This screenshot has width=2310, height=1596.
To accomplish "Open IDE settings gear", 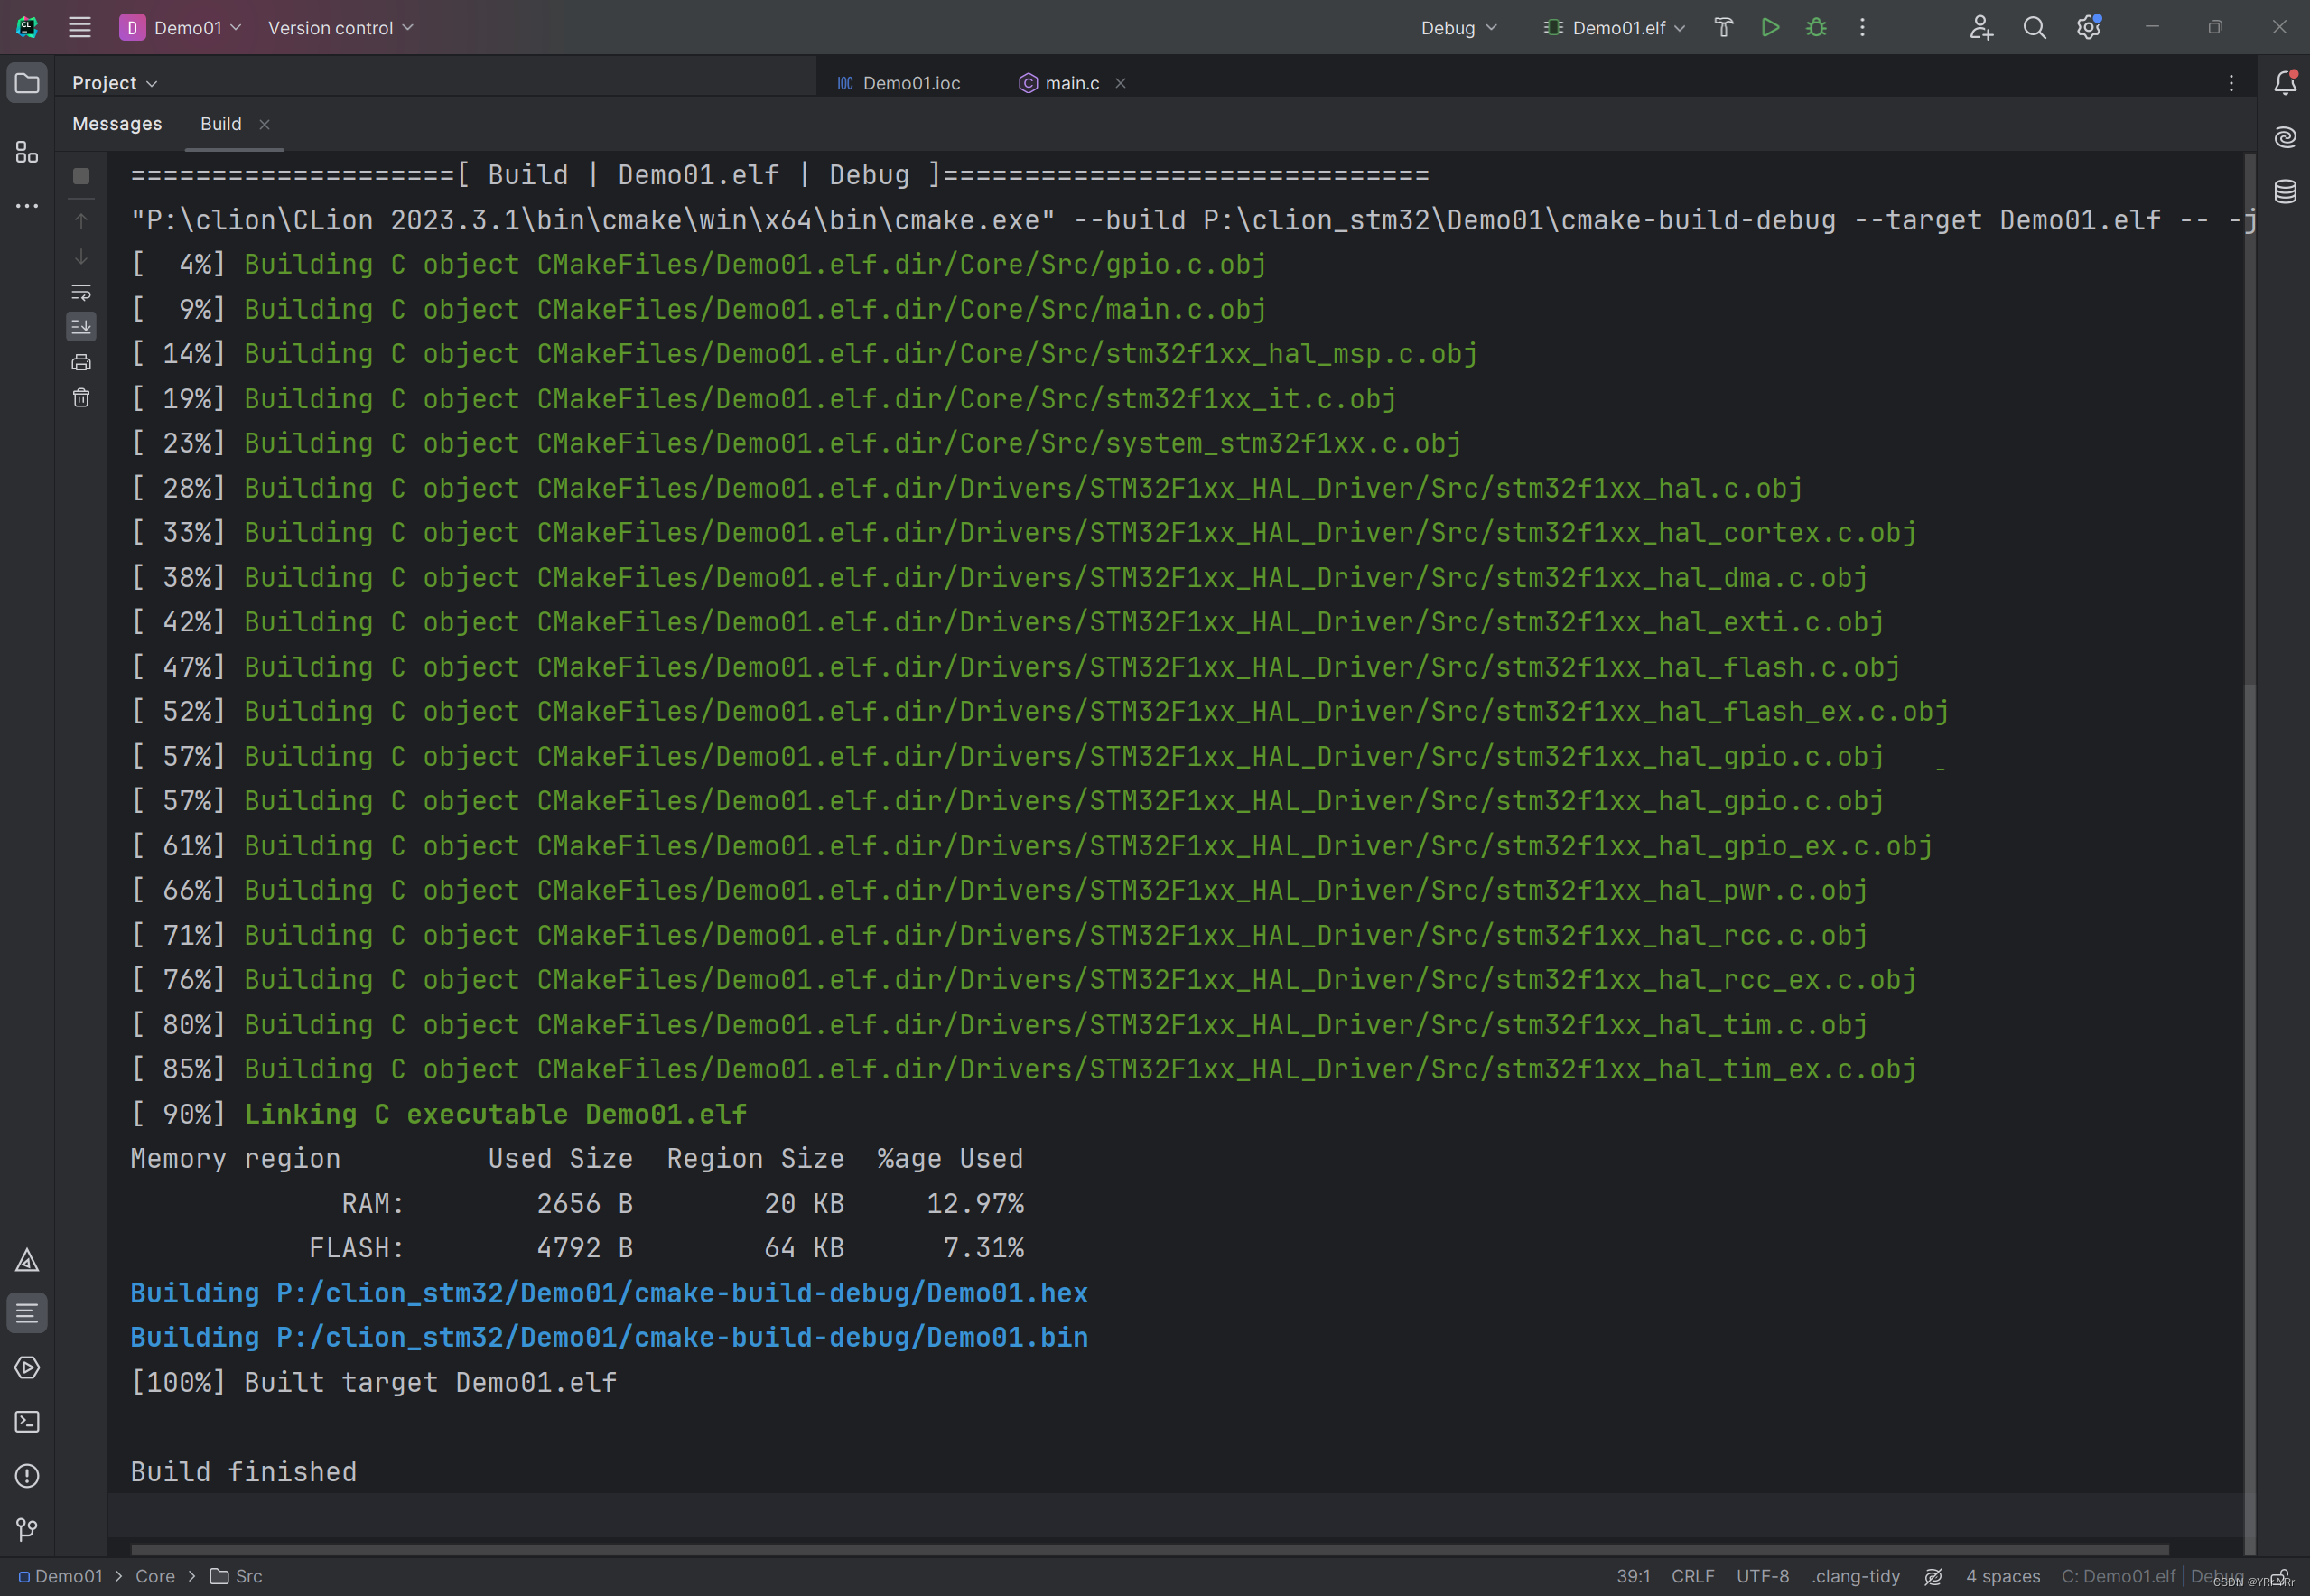I will point(2088,27).
